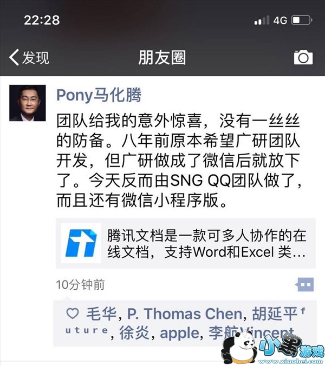Open liker 胡延平's profile
Image resolution: width=325 pixels, height=366 pixels.
tap(275, 314)
